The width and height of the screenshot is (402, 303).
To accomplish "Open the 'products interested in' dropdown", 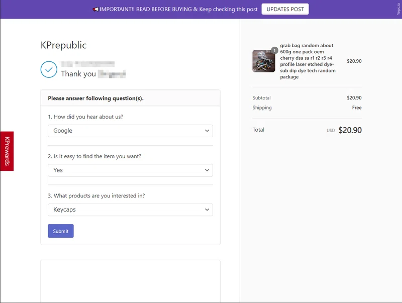I will click(x=130, y=210).
